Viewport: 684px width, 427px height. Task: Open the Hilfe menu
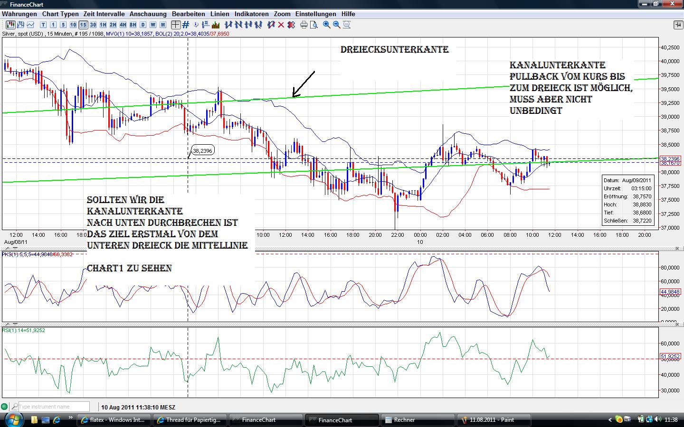pos(348,14)
